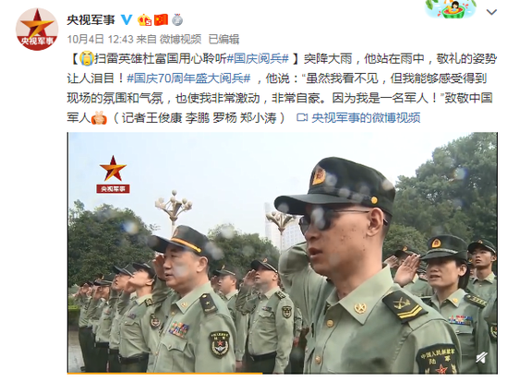This screenshot has width=508, height=382.
Task: Click the silver medal badge icon
Action: click(x=177, y=19)
